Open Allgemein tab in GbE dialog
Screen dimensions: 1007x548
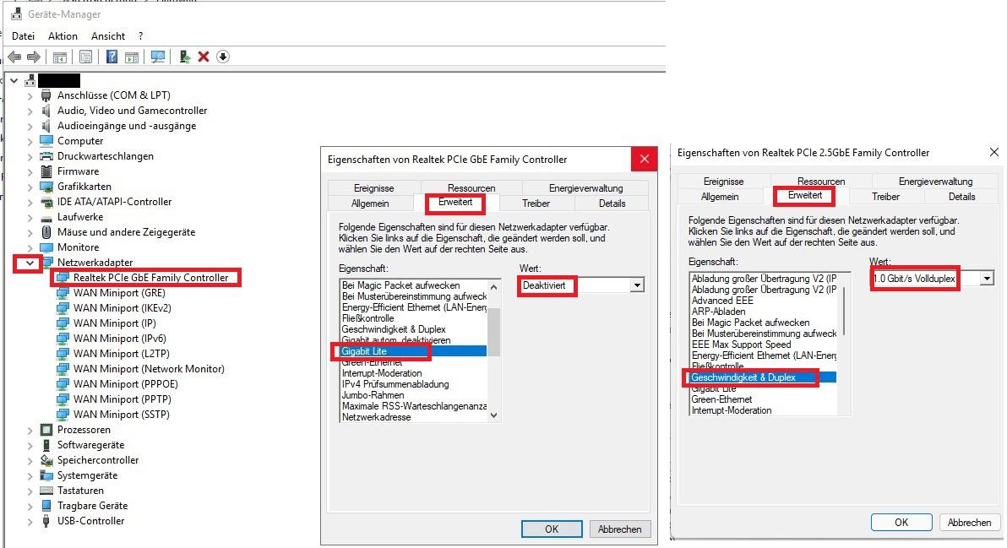pyautogui.click(x=370, y=203)
